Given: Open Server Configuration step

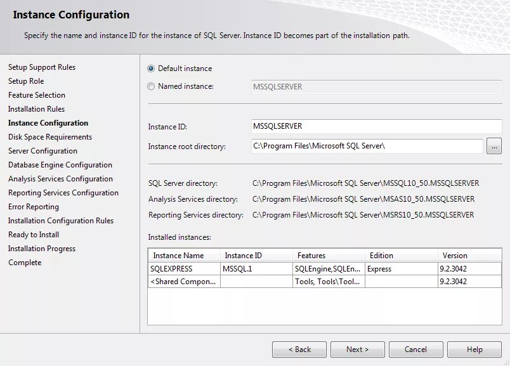Looking at the screenshot, I should click(43, 151).
